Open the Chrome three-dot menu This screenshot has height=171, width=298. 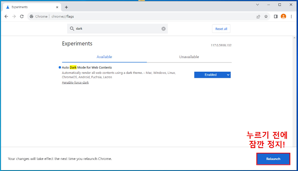pos(291,17)
